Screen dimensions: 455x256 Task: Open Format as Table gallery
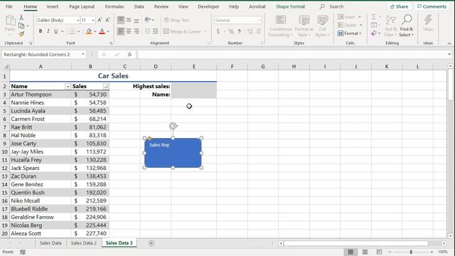(304, 26)
